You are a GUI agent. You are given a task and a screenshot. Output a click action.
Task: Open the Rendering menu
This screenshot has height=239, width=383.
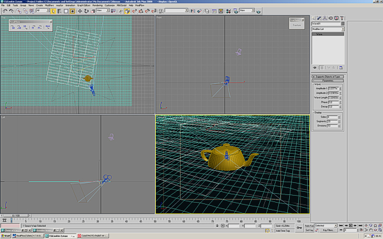coord(98,5)
